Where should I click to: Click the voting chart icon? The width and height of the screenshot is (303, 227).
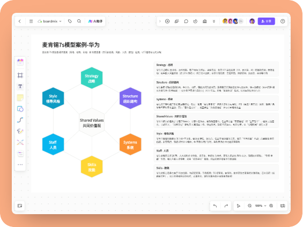[205, 21]
